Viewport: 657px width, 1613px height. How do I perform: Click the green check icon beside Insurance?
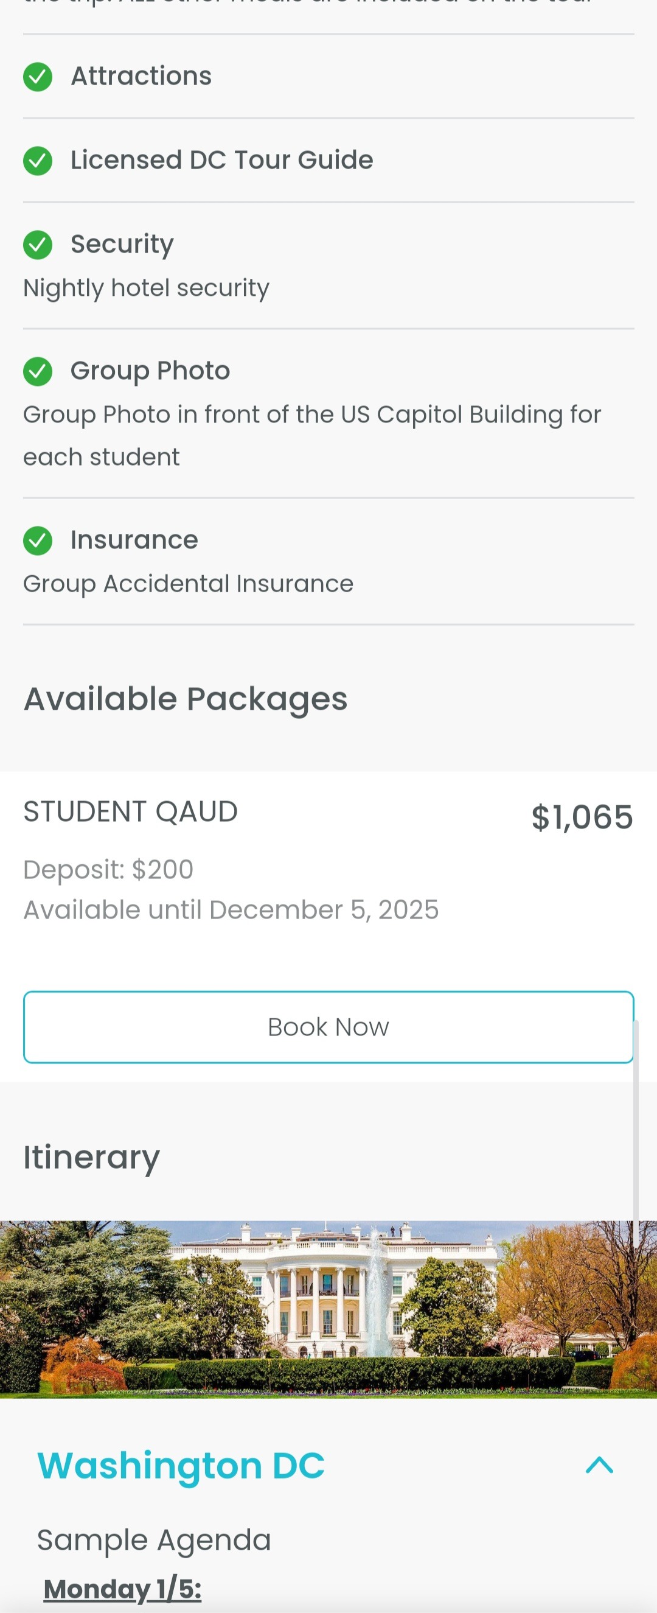click(x=38, y=541)
